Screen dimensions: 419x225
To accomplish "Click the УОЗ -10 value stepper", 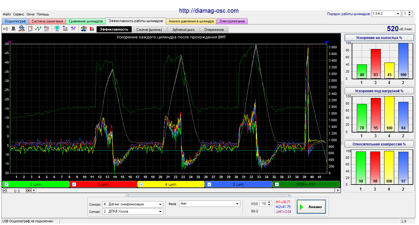I will pos(266,204).
